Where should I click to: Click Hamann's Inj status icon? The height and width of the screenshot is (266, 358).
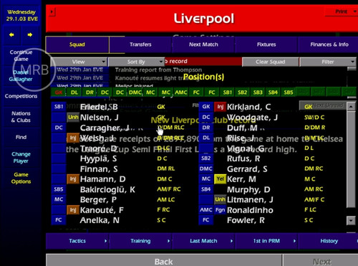pyautogui.click(x=73, y=179)
